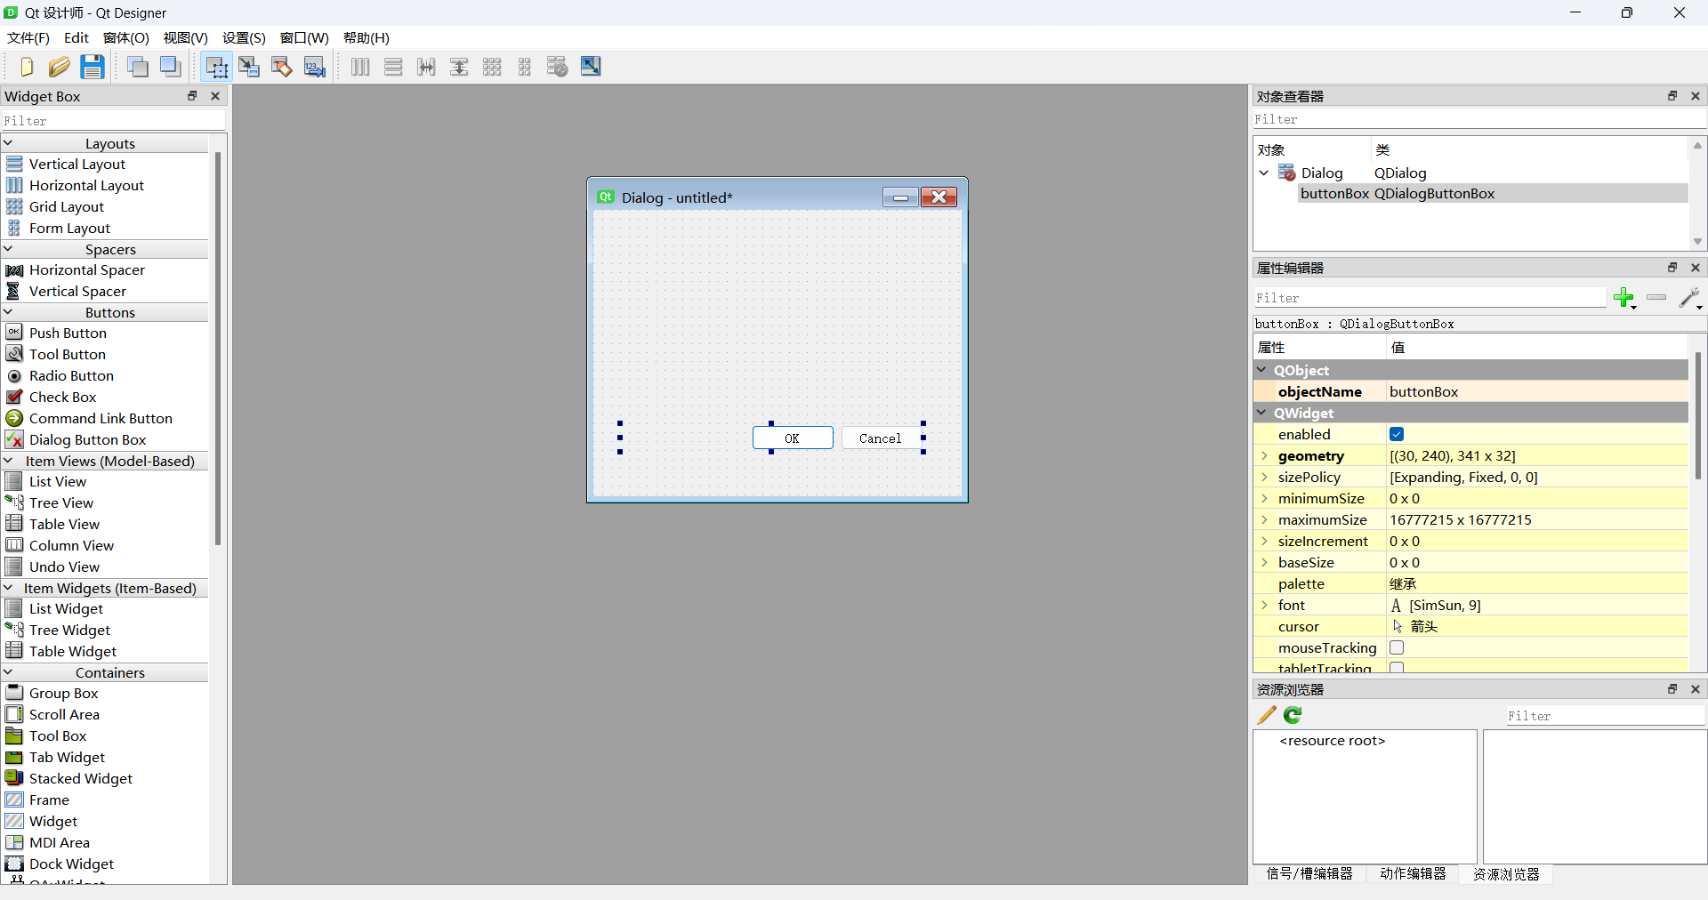Image resolution: width=1708 pixels, height=900 pixels.
Task: Collapse the Layouts category in Widget Box
Action: (8, 143)
